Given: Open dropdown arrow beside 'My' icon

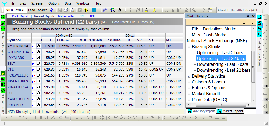Looking at the screenshot, I should 99,10.
